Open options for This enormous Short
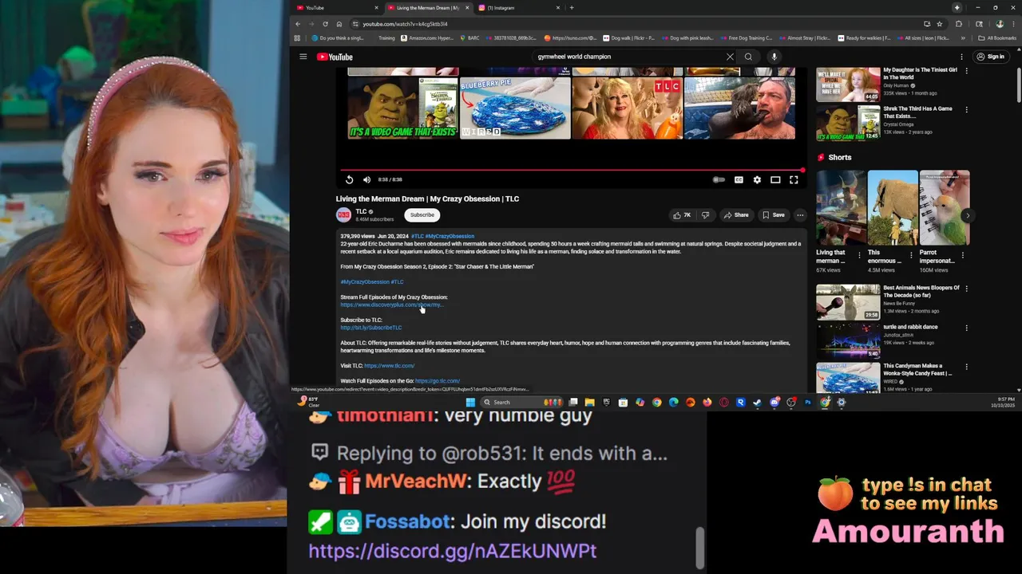The image size is (1022, 574). [911, 254]
